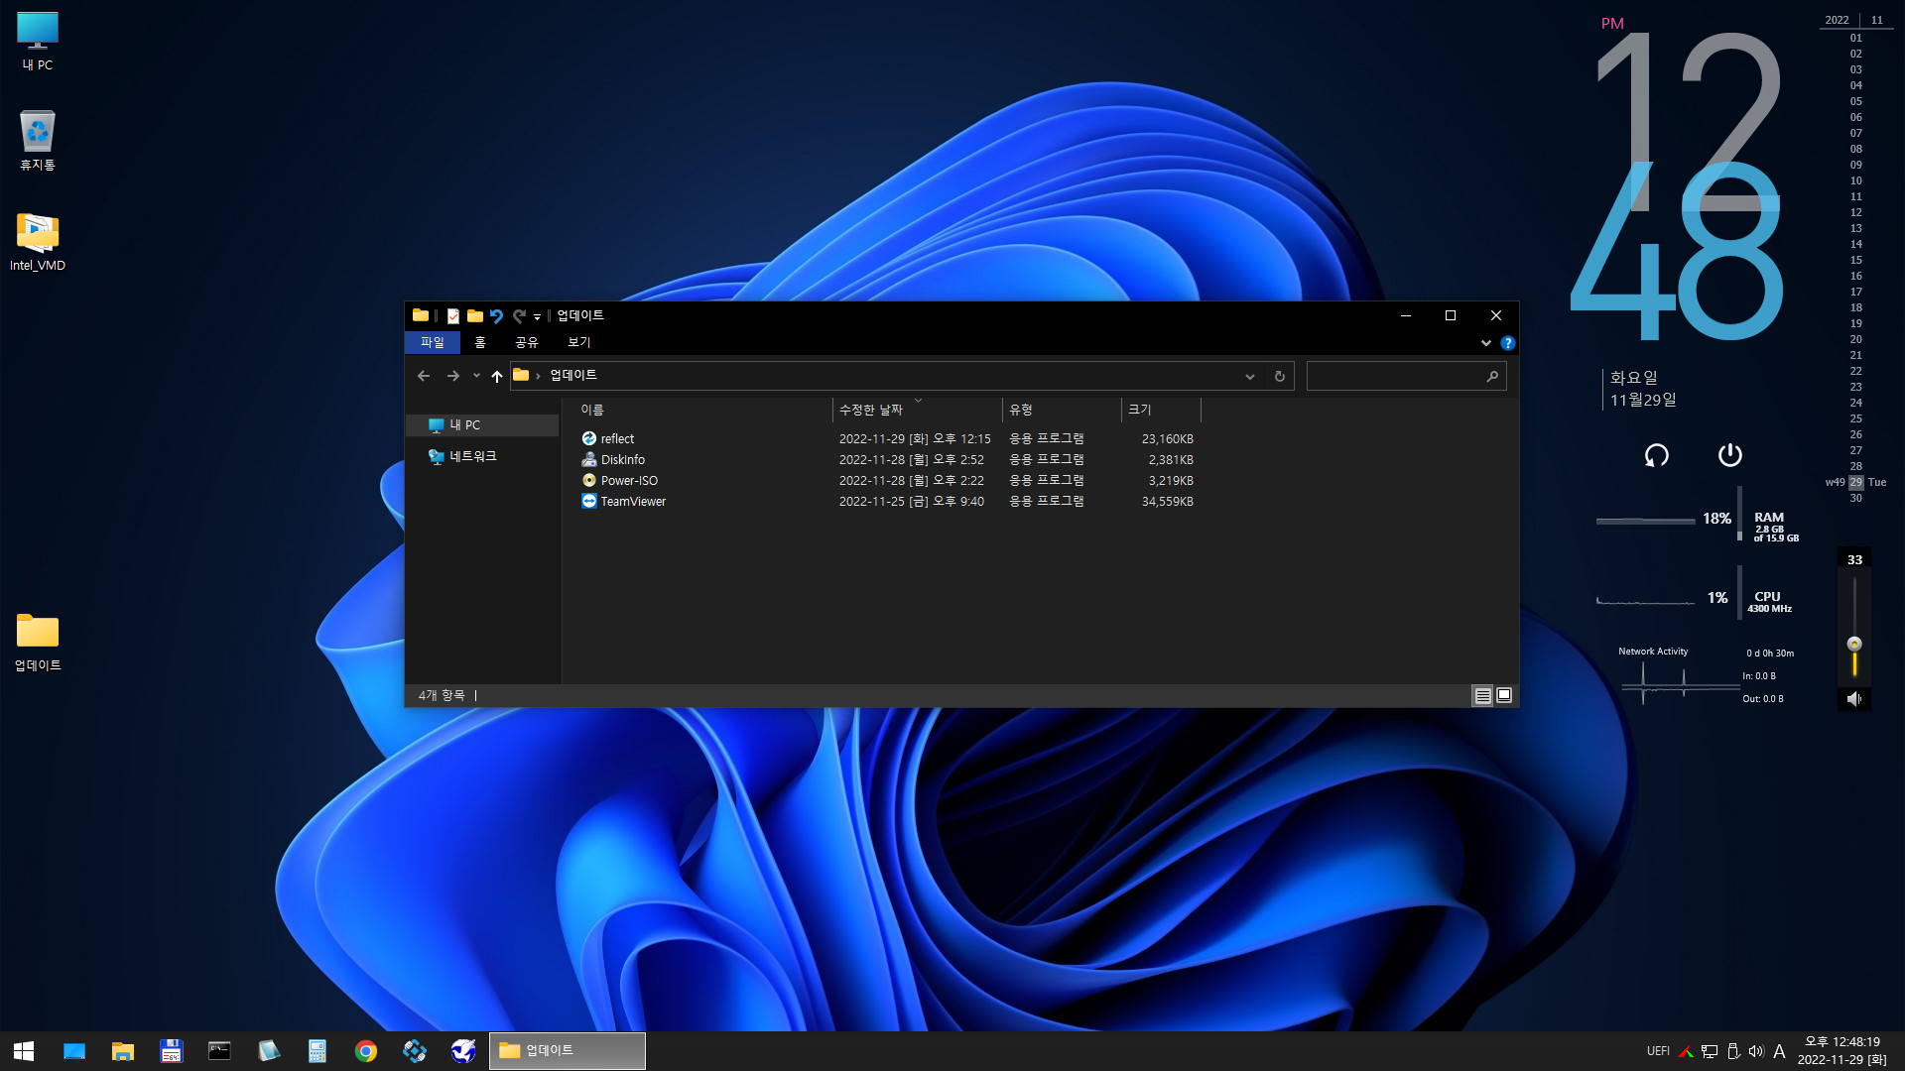
Task: Open the calculator taskbar icon
Action: pyautogui.click(x=317, y=1051)
